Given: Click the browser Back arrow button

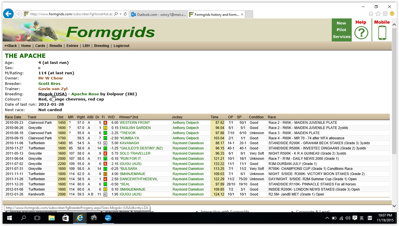Looking at the screenshot, I should [x=9, y=14].
